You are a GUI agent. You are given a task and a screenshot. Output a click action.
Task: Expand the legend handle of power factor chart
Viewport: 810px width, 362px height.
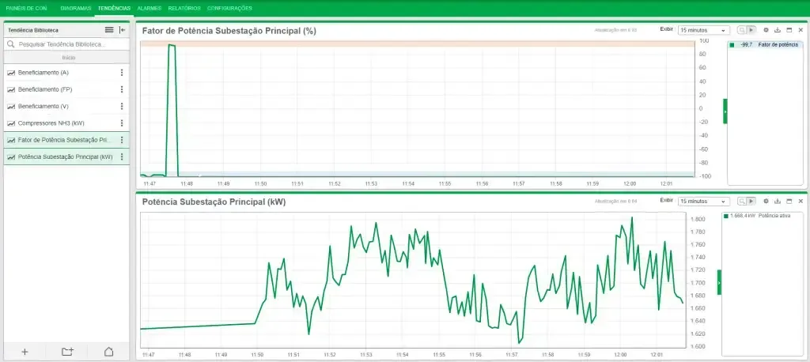click(x=725, y=111)
